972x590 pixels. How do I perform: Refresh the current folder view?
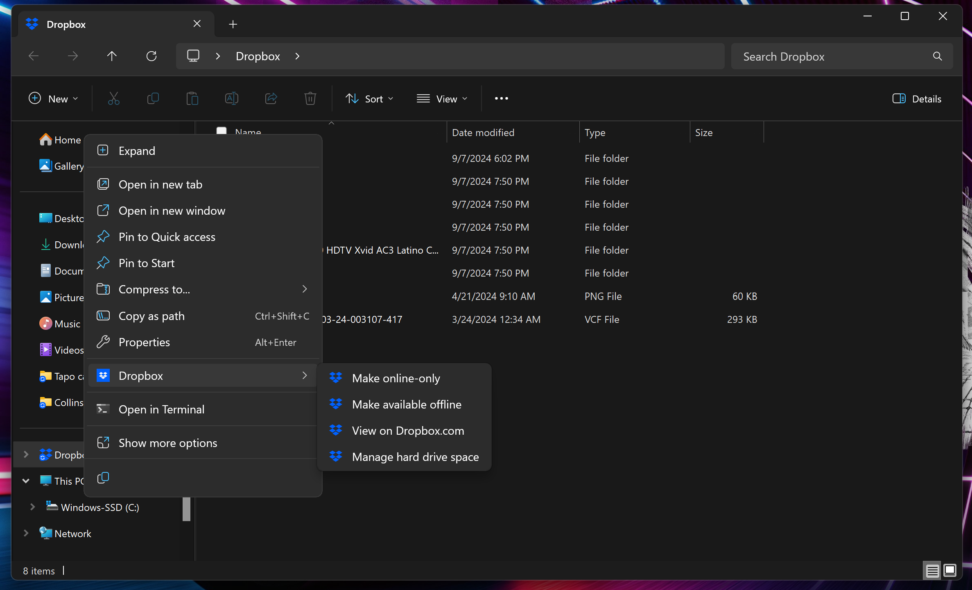click(152, 56)
